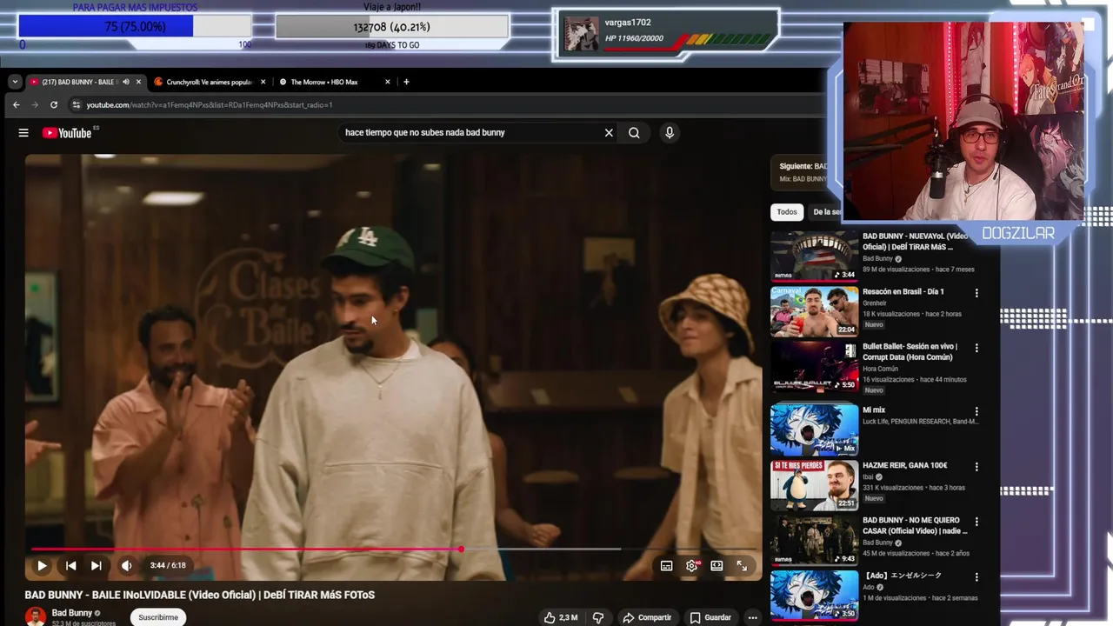The height and width of the screenshot is (626, 1113).
Task: Open video player settings gear
Action: 692,565
